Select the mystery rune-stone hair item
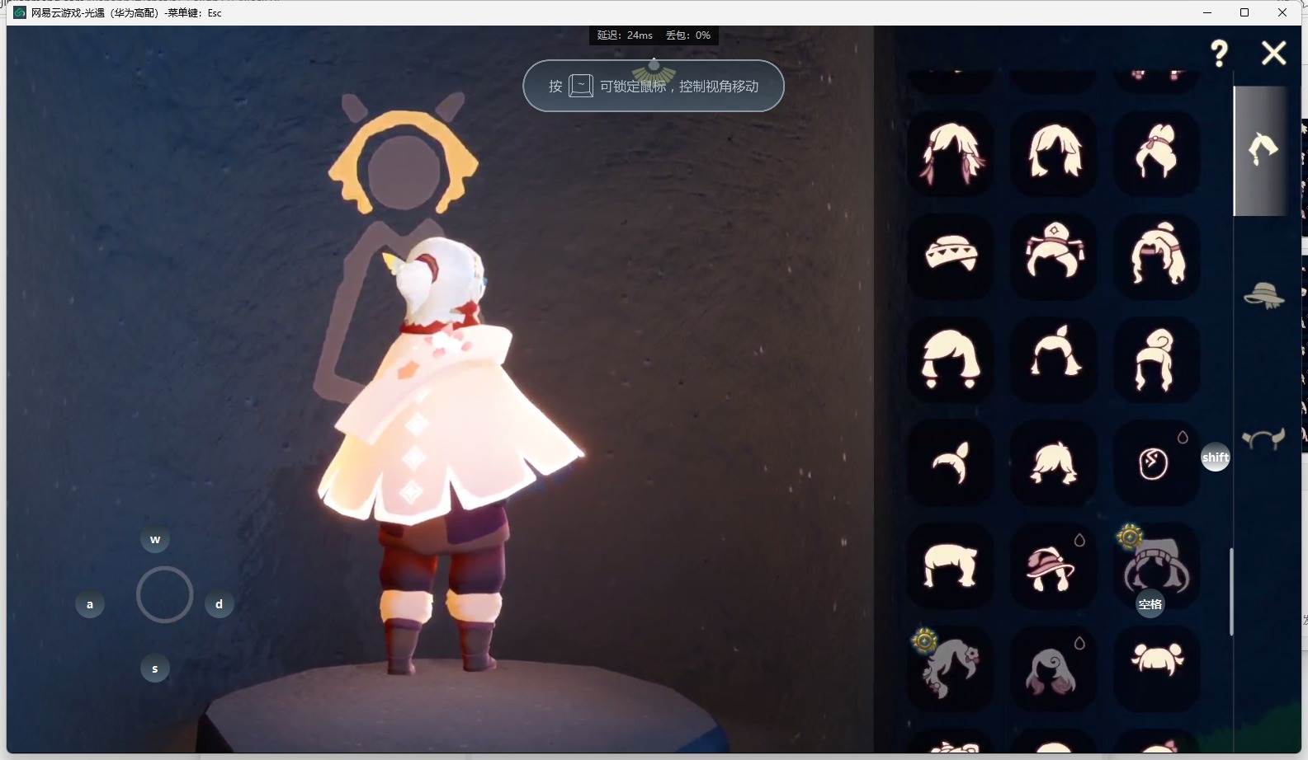Screen dimensions: 1308x760 (x=1156, y=462)
